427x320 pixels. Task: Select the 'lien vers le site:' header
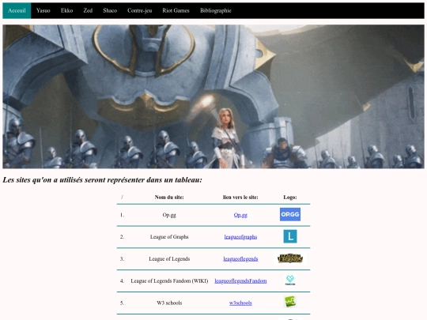point(240,198)
